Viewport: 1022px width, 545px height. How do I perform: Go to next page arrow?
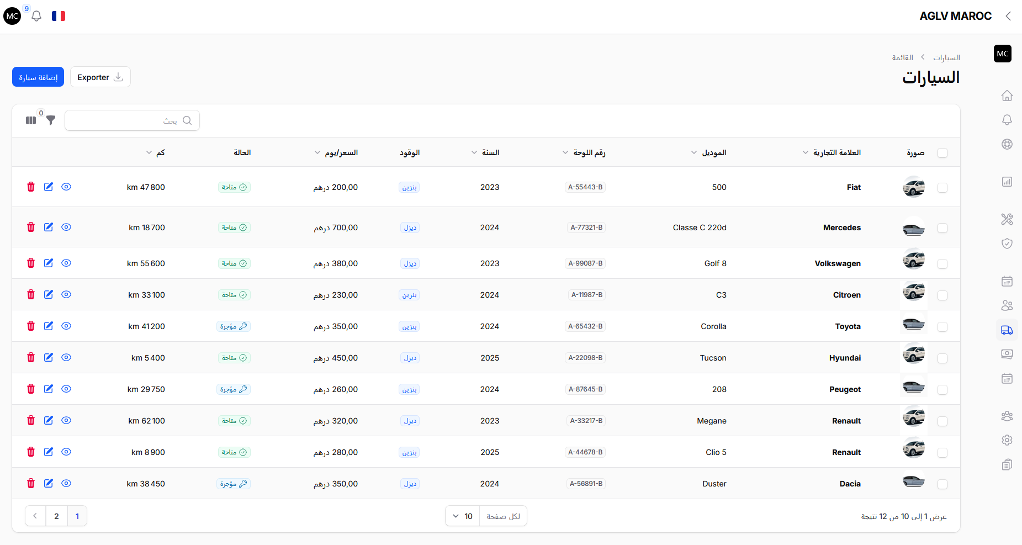click(x=35, y=516)
